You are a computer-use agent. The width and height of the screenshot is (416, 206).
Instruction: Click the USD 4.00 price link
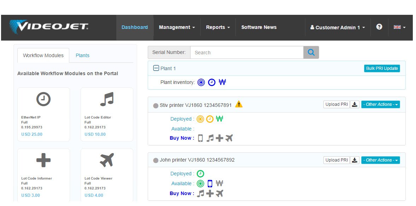tap(94, 195)
